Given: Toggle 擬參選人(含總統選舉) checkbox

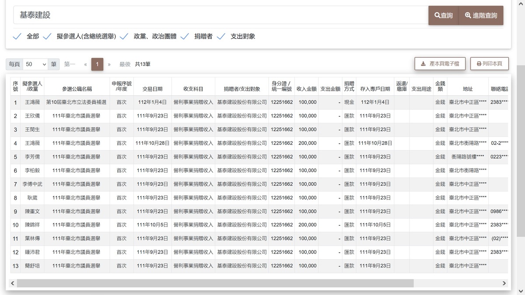Looking at the screenshot, I should [47, 36].
